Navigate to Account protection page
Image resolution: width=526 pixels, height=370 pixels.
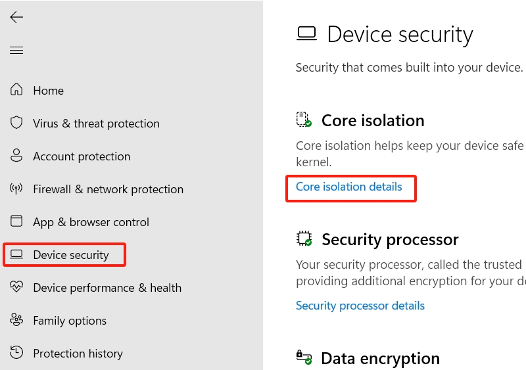[x=82, y=156]
